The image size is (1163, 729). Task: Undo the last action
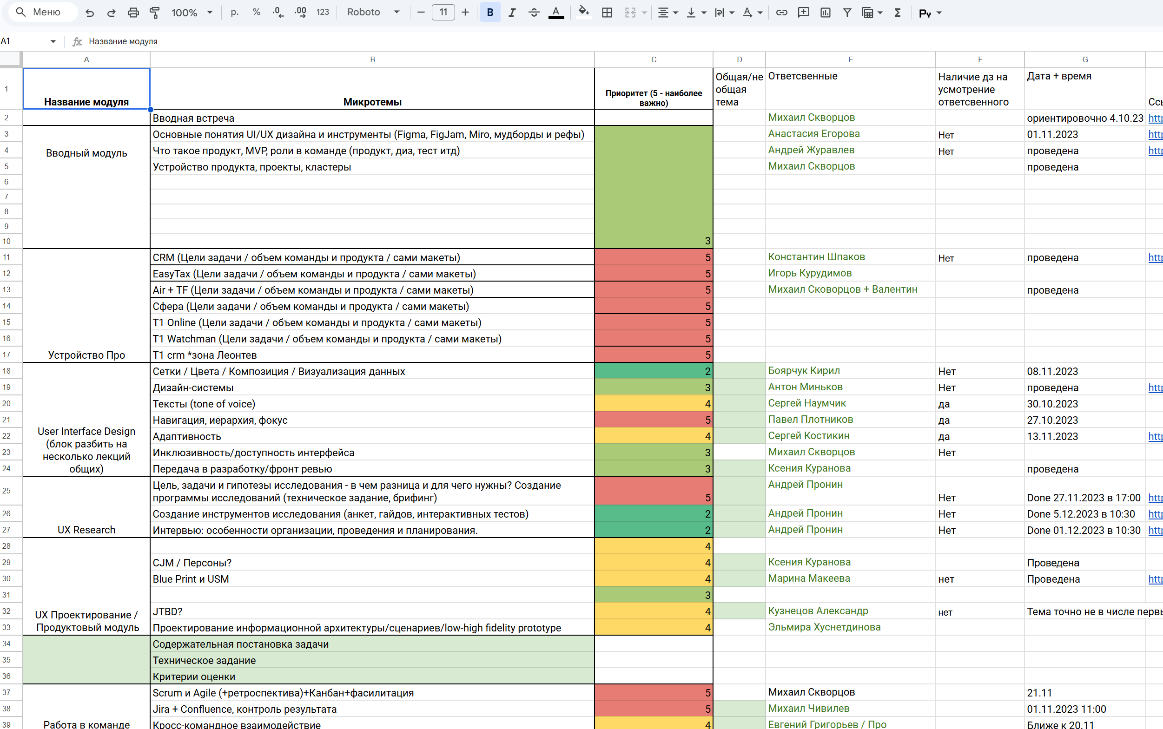coord(90,13)
